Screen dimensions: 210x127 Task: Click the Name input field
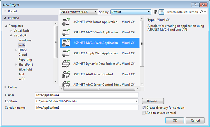(x=87, y=95)
